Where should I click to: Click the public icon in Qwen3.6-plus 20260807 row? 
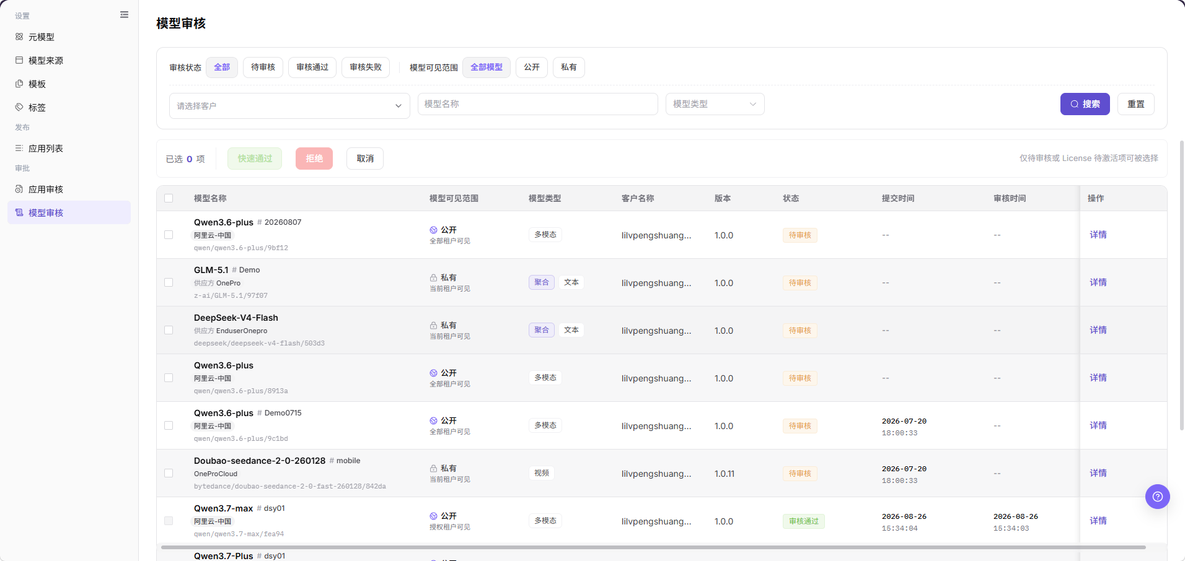434,230
